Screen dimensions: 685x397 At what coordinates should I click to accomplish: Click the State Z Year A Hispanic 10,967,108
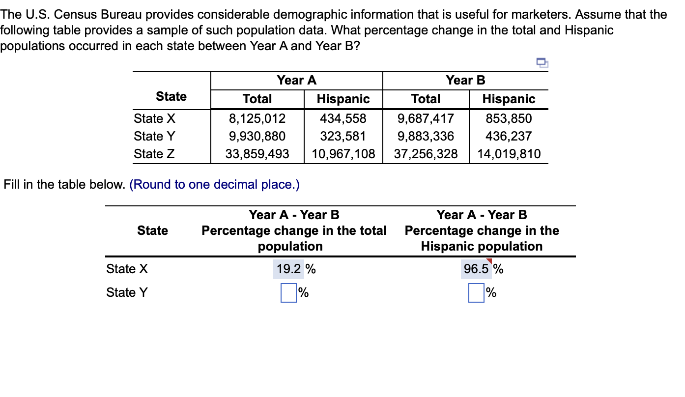click(343, 154)
